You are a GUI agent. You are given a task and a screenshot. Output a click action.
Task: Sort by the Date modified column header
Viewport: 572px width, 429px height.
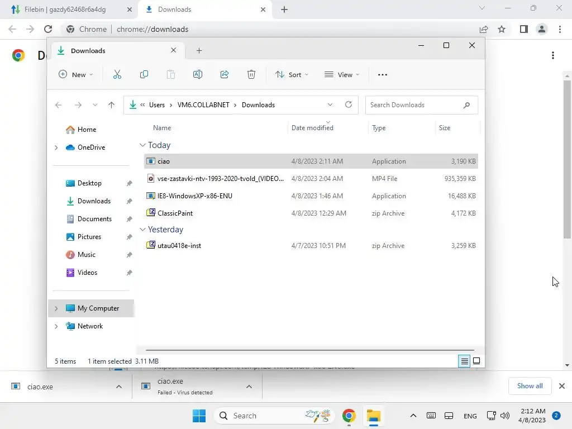pyautogui.click(x=312, y=128)
